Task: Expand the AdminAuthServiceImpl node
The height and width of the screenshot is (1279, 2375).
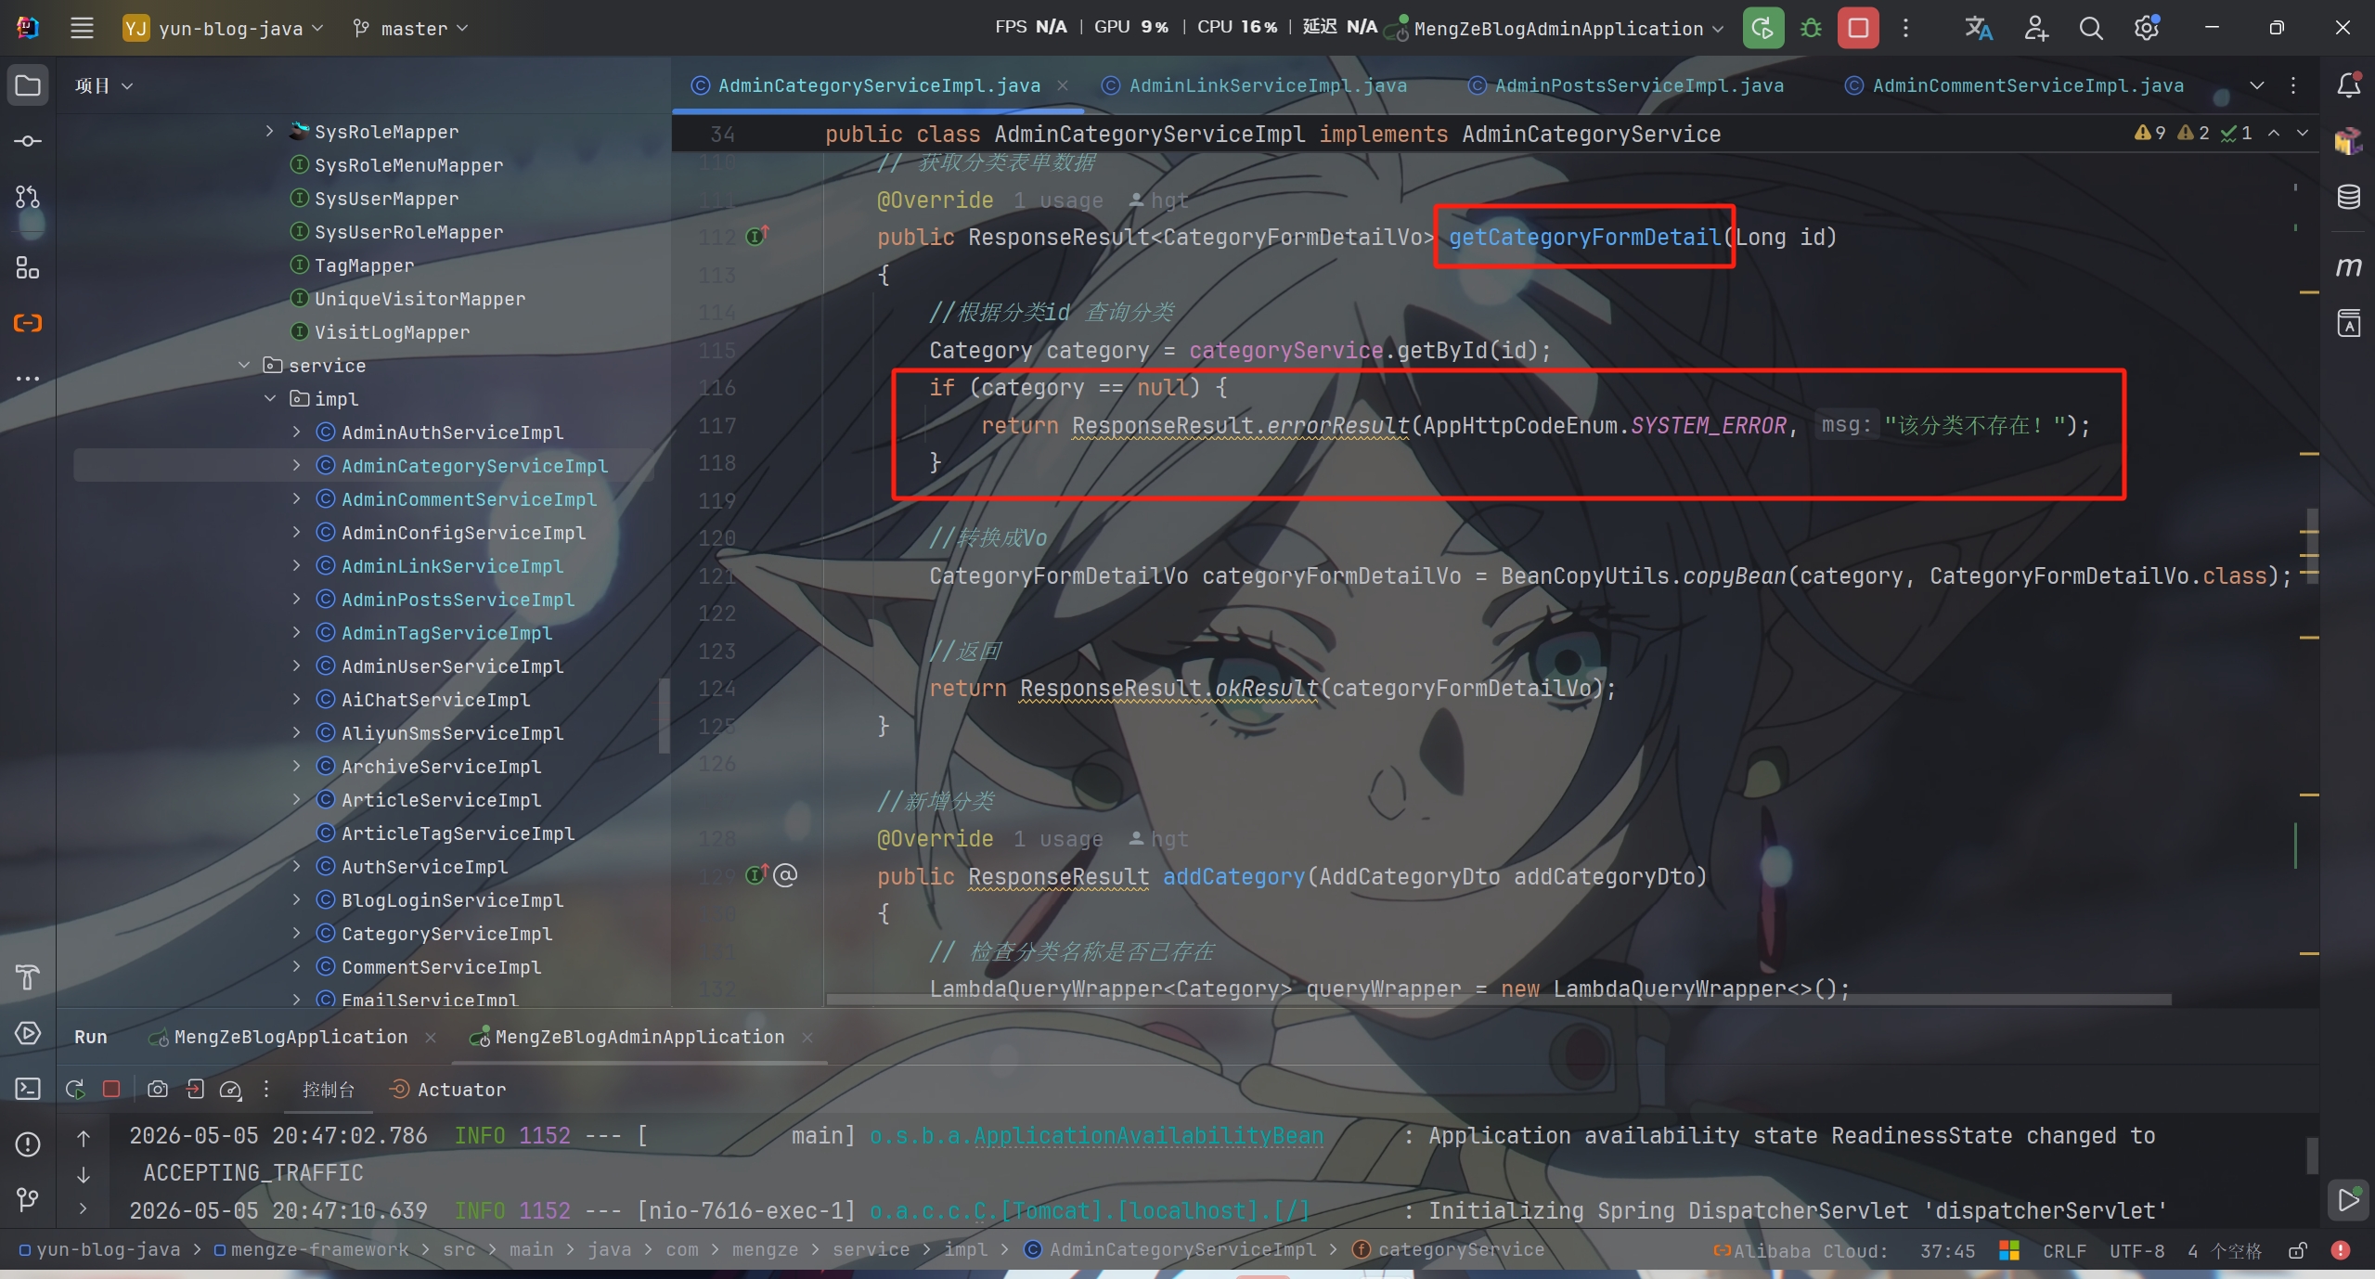Action: [296, 432]
